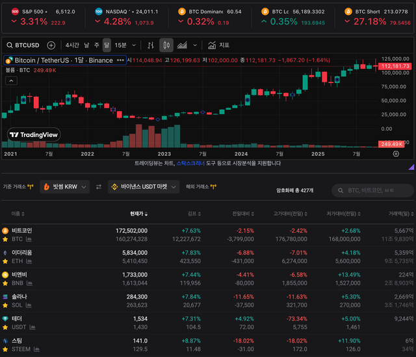
Task: Swap exchanges with the arrows icon
Action: 99,187
